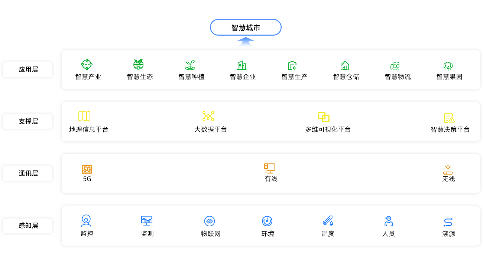The image size is (483, 266).
Task: Open the 监控 camera icon
Action: point(87,220)
